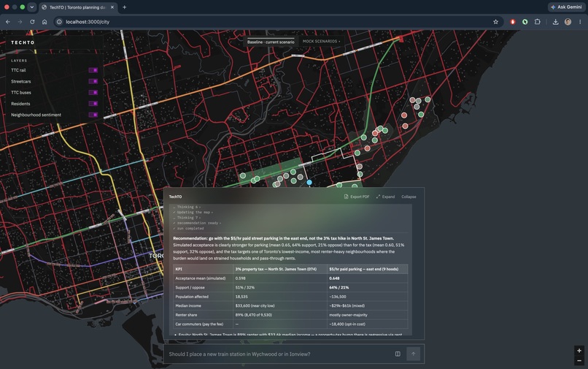Click the 'Median income' row label
The width and height of the screenshot is (588, 369).
tap(188, 306)
